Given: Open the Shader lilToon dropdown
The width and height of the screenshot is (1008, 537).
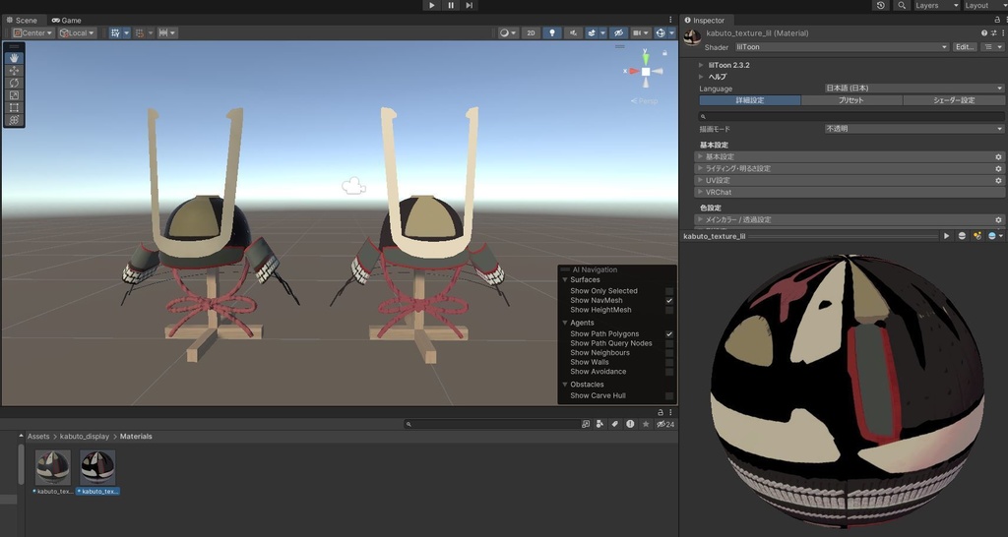Looking at the screenshot, I should point(841,47).
